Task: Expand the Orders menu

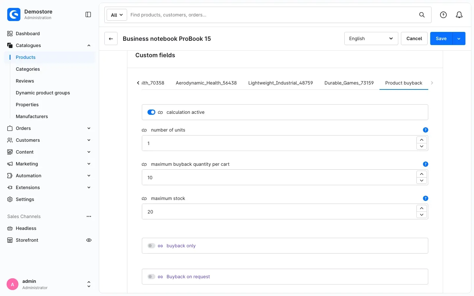Action: tap(89, 128)
